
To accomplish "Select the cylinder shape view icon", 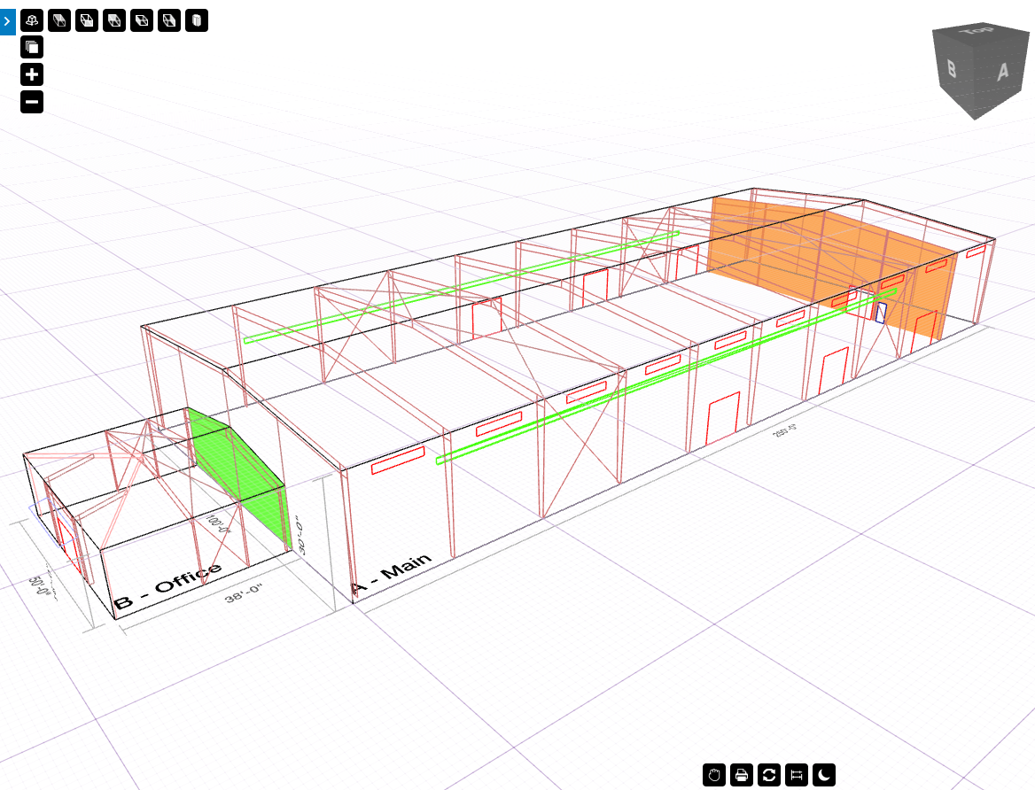I will 197,20.
